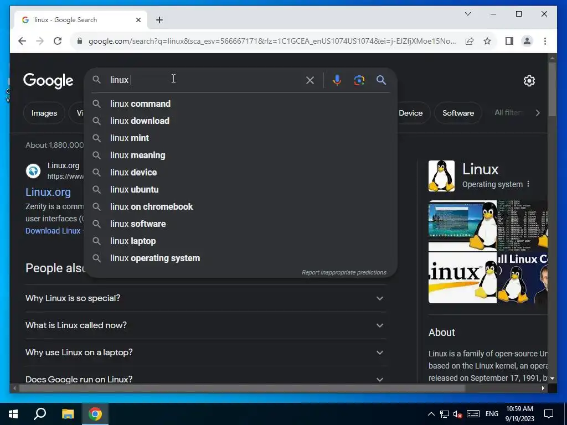567x425 pixels.
Task: Close the linux Google Search tab
Action: tap(138, 20)
